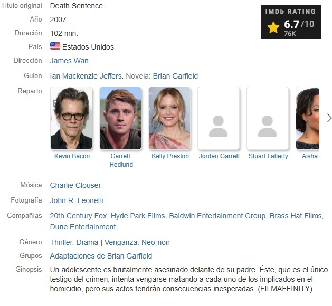Open Brian Garfield novel author link
The image size is (332, 306).
click(x=175, y=76)
